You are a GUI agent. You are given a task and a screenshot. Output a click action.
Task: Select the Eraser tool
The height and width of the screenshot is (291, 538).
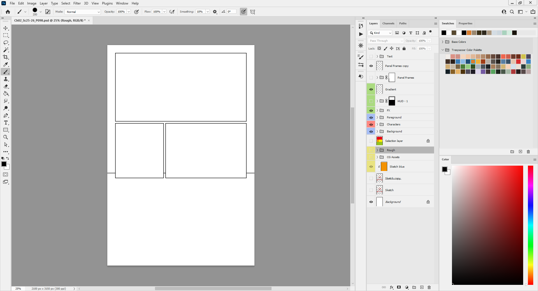tap(6, 86)
